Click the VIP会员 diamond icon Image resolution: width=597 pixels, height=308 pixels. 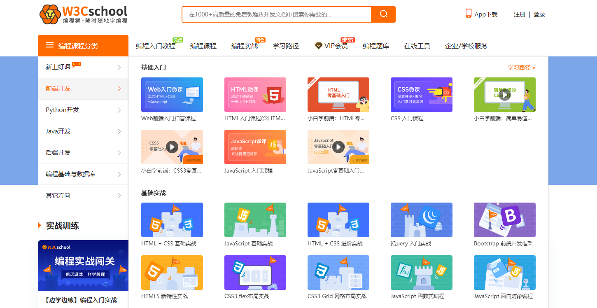coord(319,46)
